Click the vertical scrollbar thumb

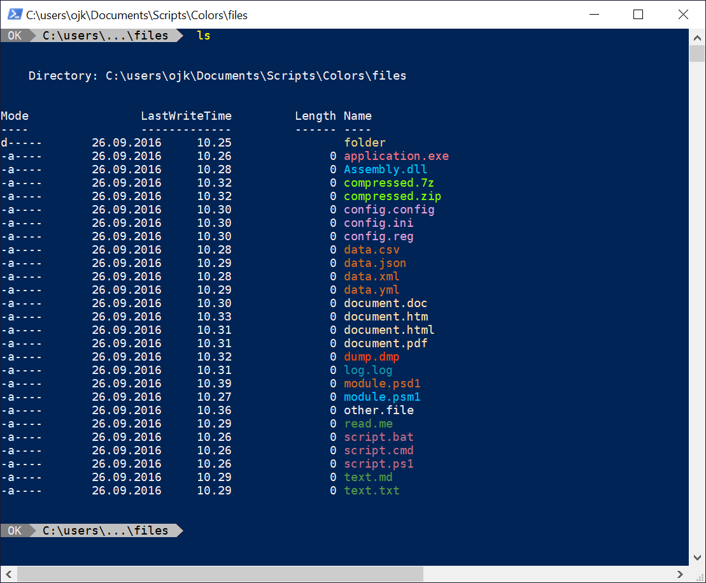coord(697,54)
